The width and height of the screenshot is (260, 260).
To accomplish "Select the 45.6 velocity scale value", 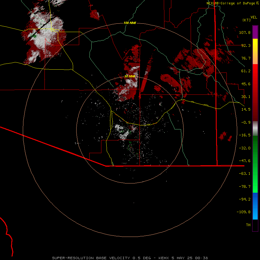I will (246, 84).
